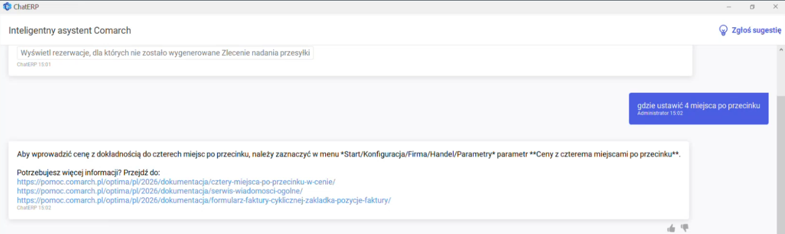The image size is (785, 234).
Task: Click the Inteligentny asystent Comarch header title
Action: 70,31
